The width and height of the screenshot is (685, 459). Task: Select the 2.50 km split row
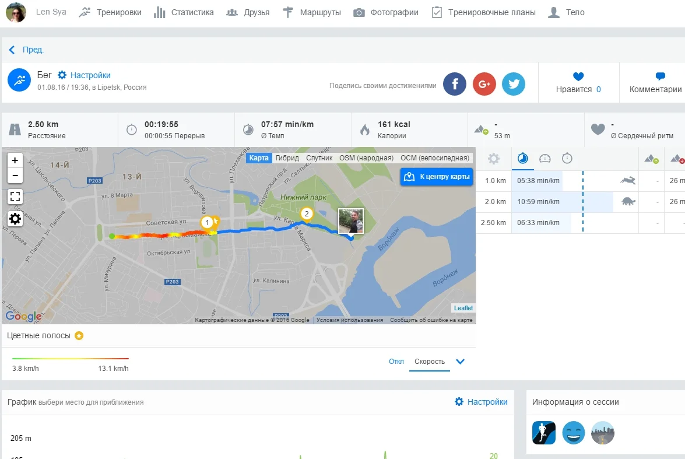pyautogui.click(x=580, y=223)
